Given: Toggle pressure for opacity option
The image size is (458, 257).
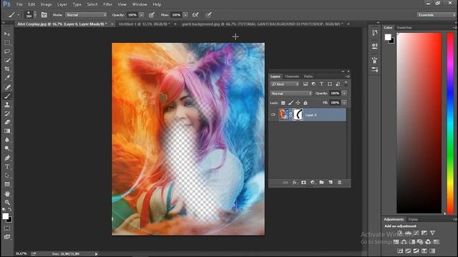Looking at the screenshot, I should [152, 15].
